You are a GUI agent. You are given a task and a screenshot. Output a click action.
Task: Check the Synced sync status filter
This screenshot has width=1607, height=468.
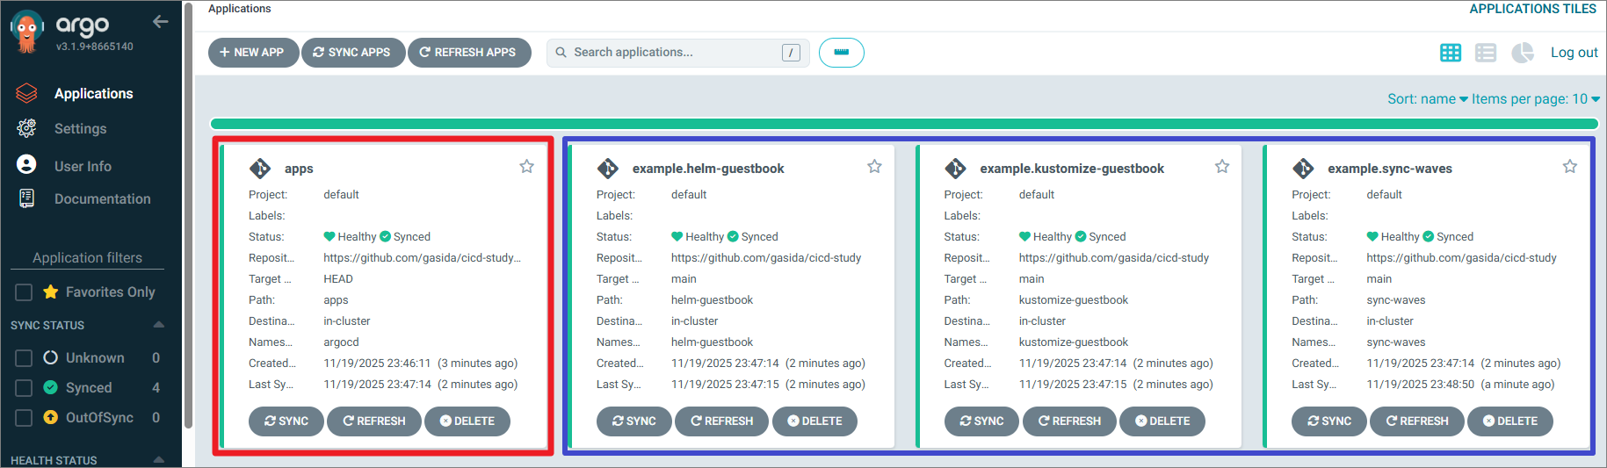click(24, 388)
